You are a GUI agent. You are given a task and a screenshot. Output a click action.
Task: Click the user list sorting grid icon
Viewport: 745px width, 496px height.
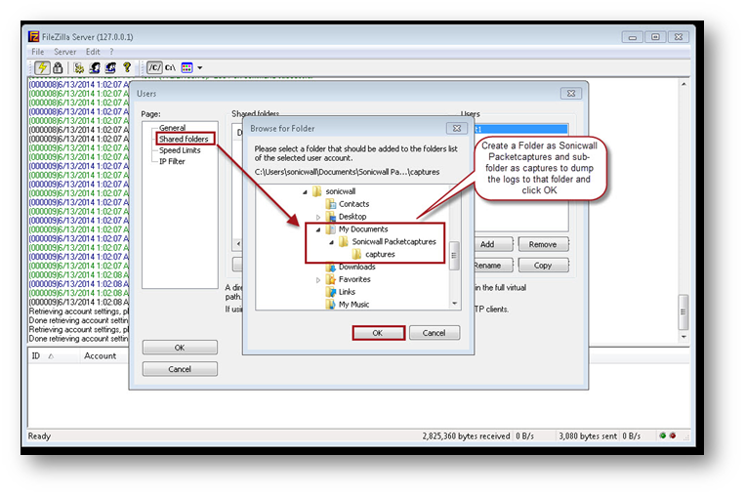(187, 68)
